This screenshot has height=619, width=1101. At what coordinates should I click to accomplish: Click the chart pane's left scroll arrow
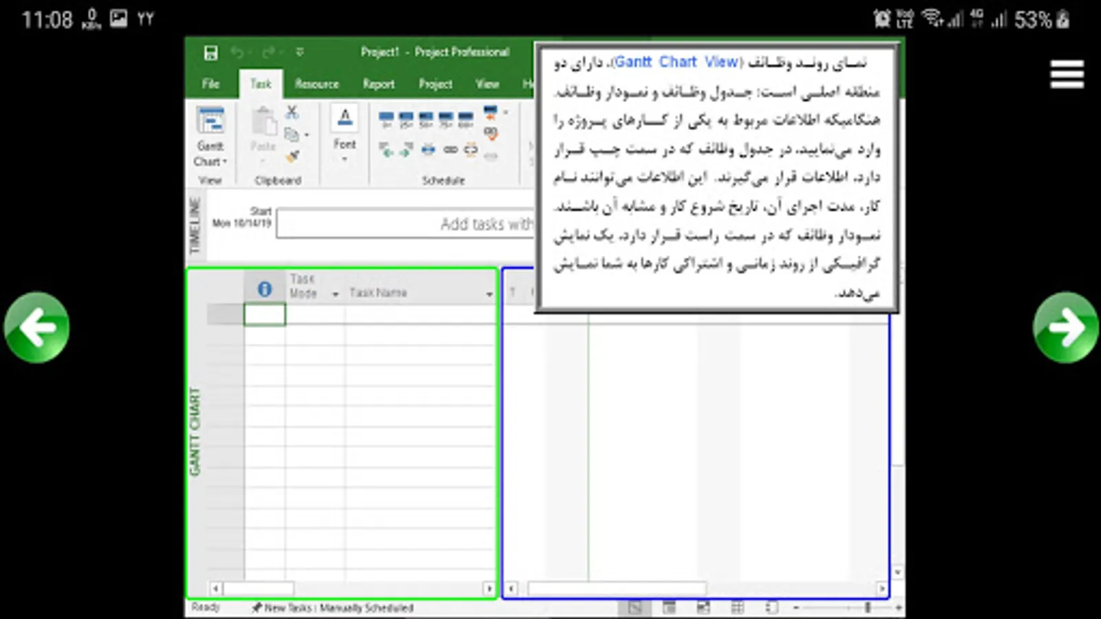click(511, 589)
